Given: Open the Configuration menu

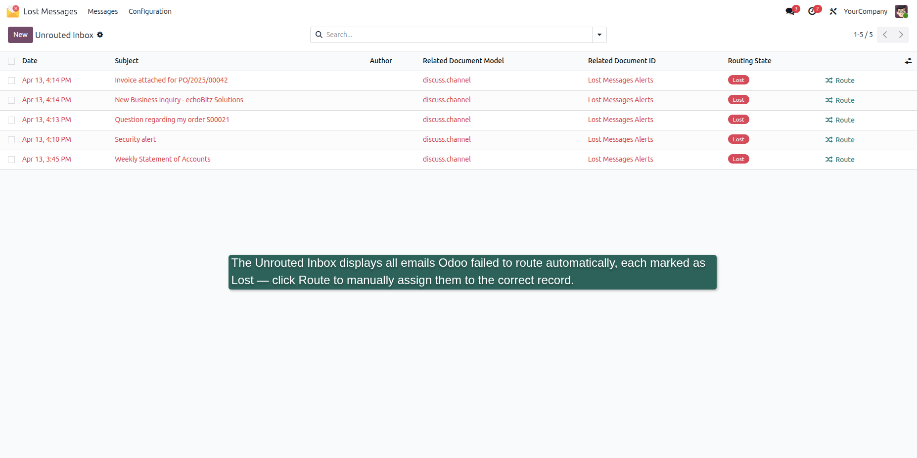Looking at the screenshot, I should [x=150, y=11].
